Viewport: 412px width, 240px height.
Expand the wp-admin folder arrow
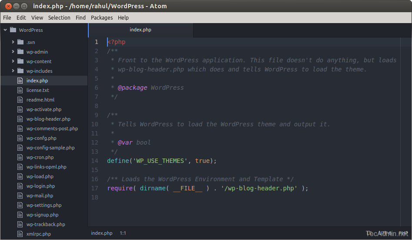(13, 51)
